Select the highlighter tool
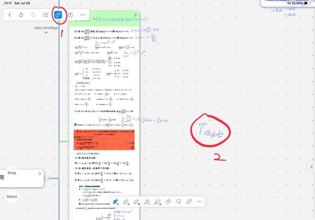 pyautogui.click(x=147, y=202)
